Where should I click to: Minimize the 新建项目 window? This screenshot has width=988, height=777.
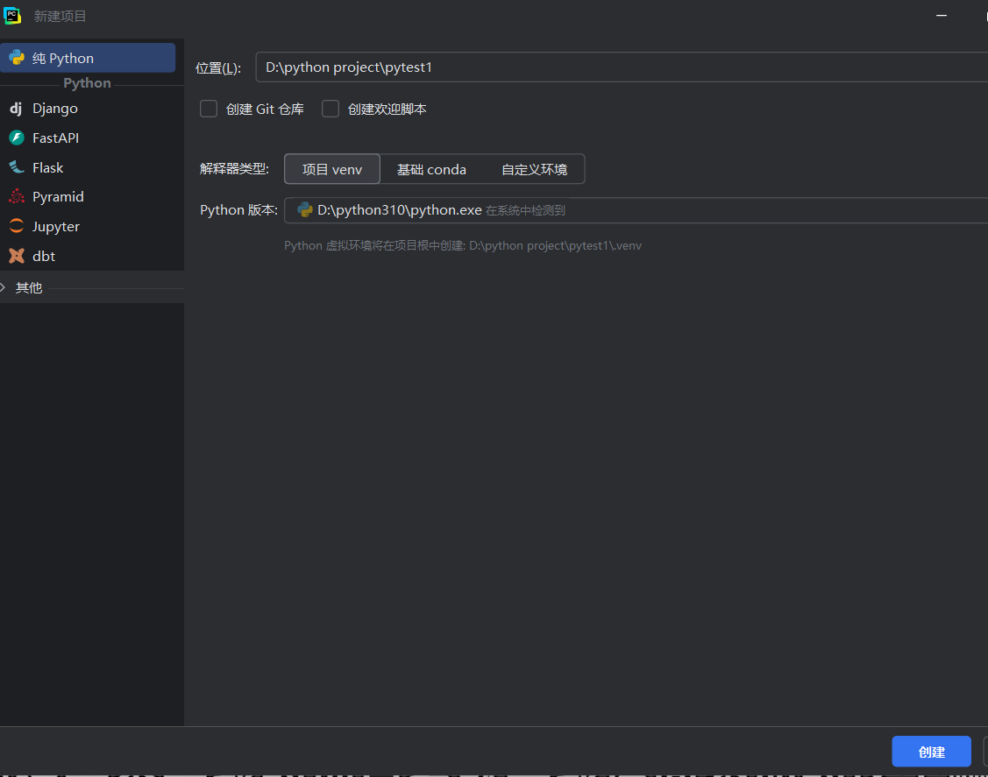pyautogui.click(x=942, y=16)
